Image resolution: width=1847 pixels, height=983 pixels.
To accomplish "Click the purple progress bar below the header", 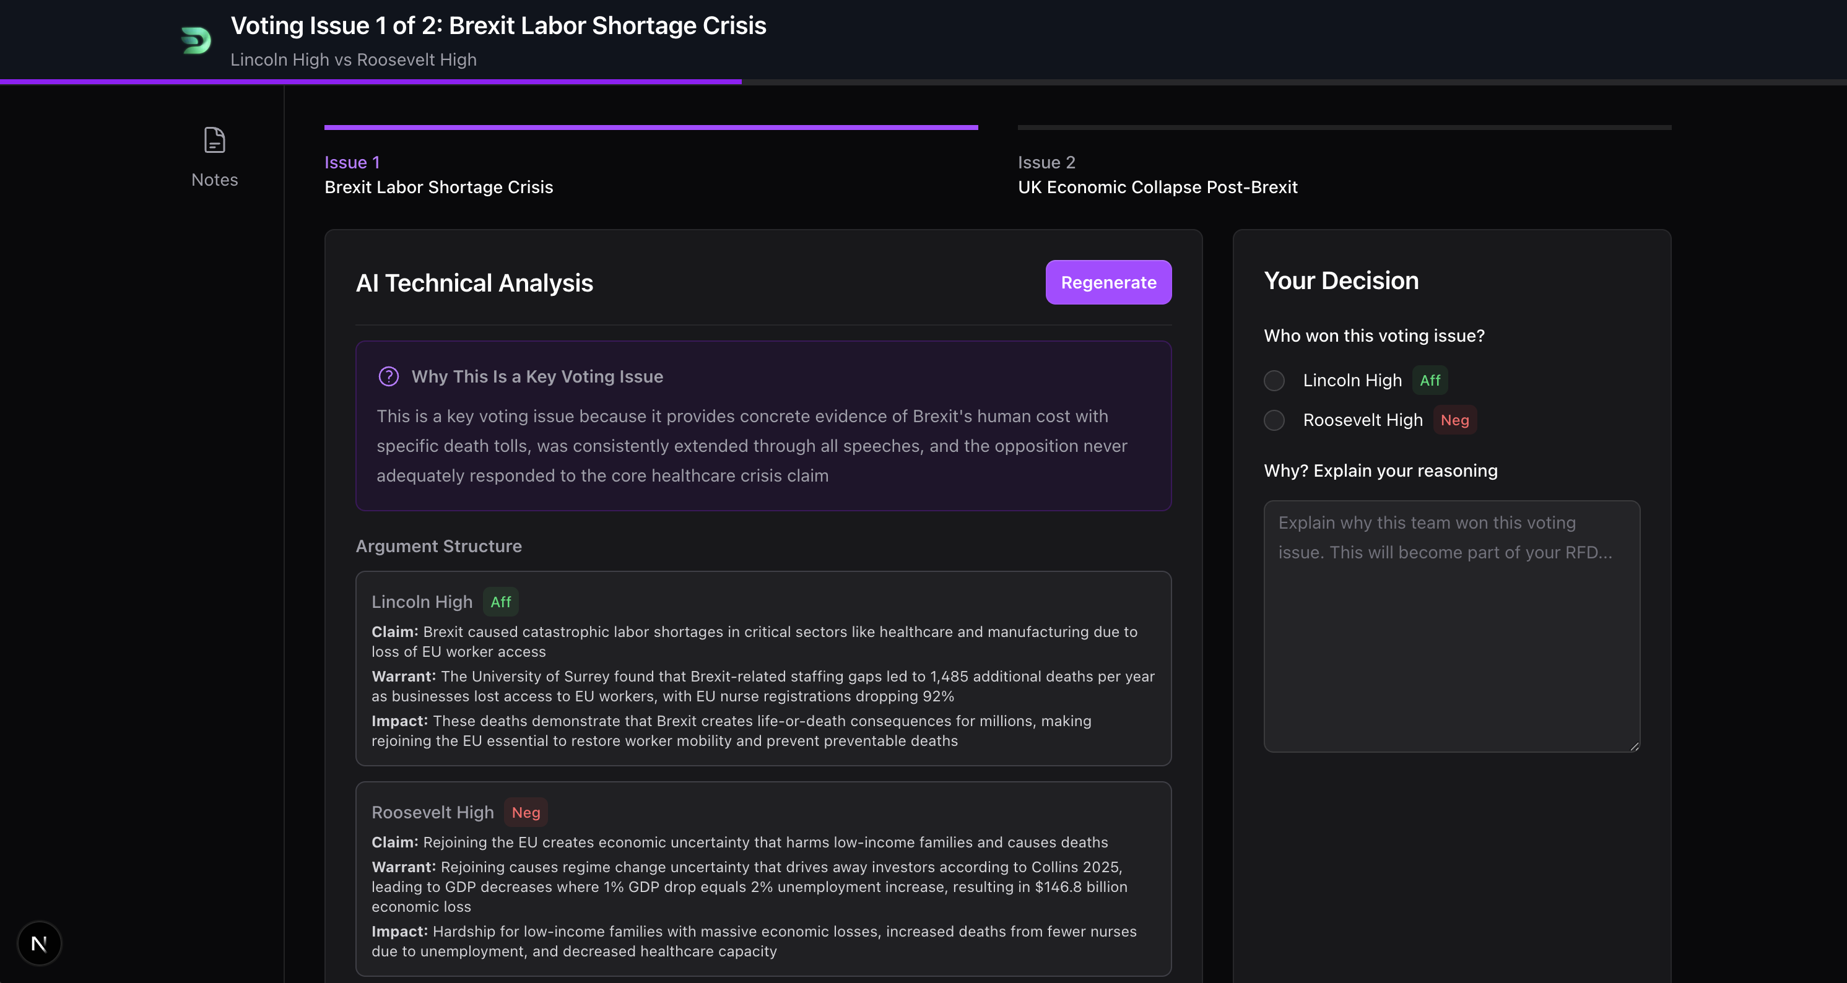I will [371, 82].
